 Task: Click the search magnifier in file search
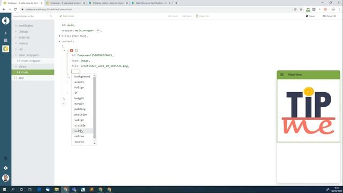[51, 16]
